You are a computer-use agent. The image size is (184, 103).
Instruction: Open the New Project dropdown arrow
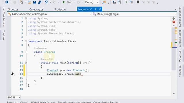(x=26, y=2)
